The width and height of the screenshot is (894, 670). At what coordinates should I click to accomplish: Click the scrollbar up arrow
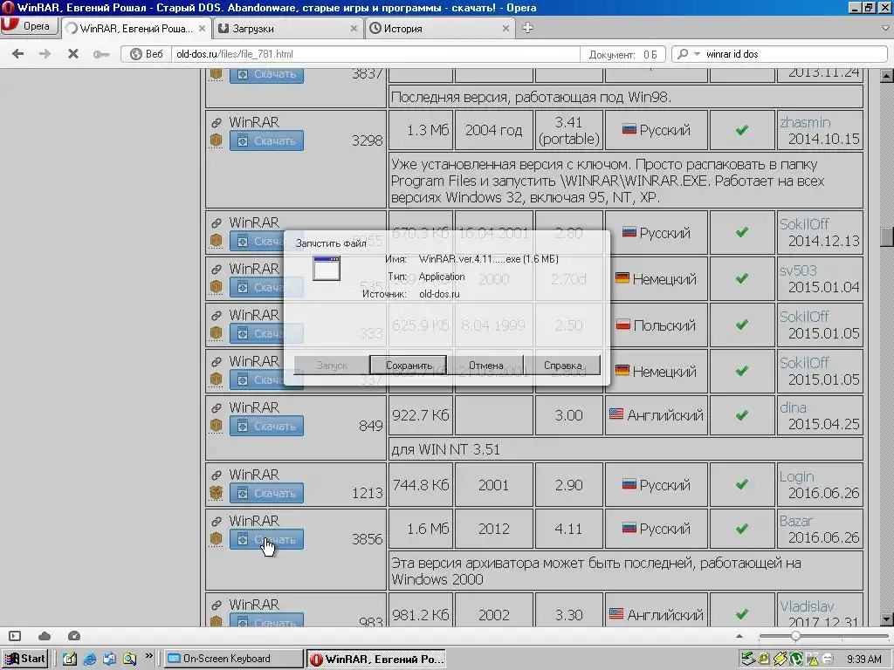click(887, 76)
